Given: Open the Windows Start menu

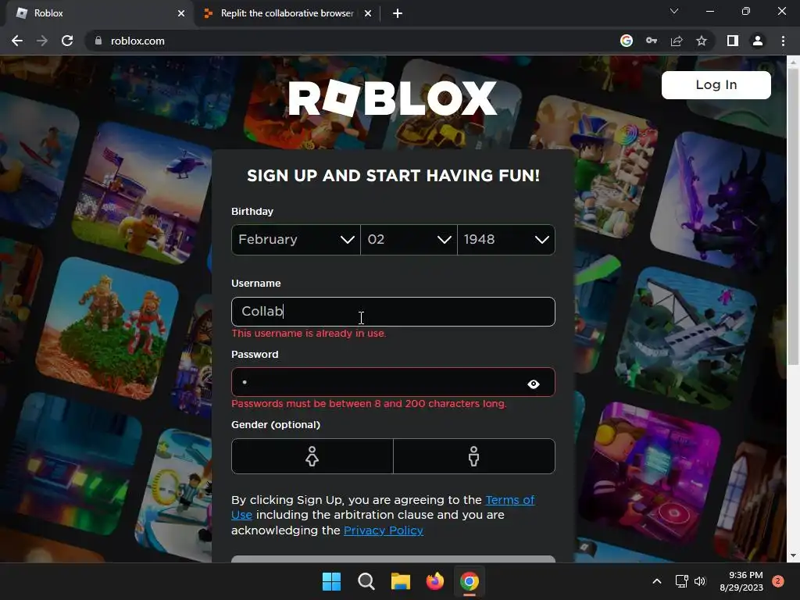Looking at the screenshot, I should 331,581.
